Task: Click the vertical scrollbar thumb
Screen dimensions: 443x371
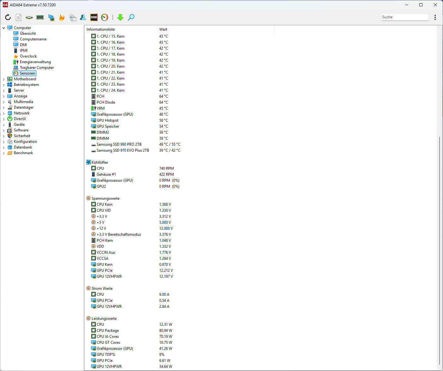Action: [439, 251]
